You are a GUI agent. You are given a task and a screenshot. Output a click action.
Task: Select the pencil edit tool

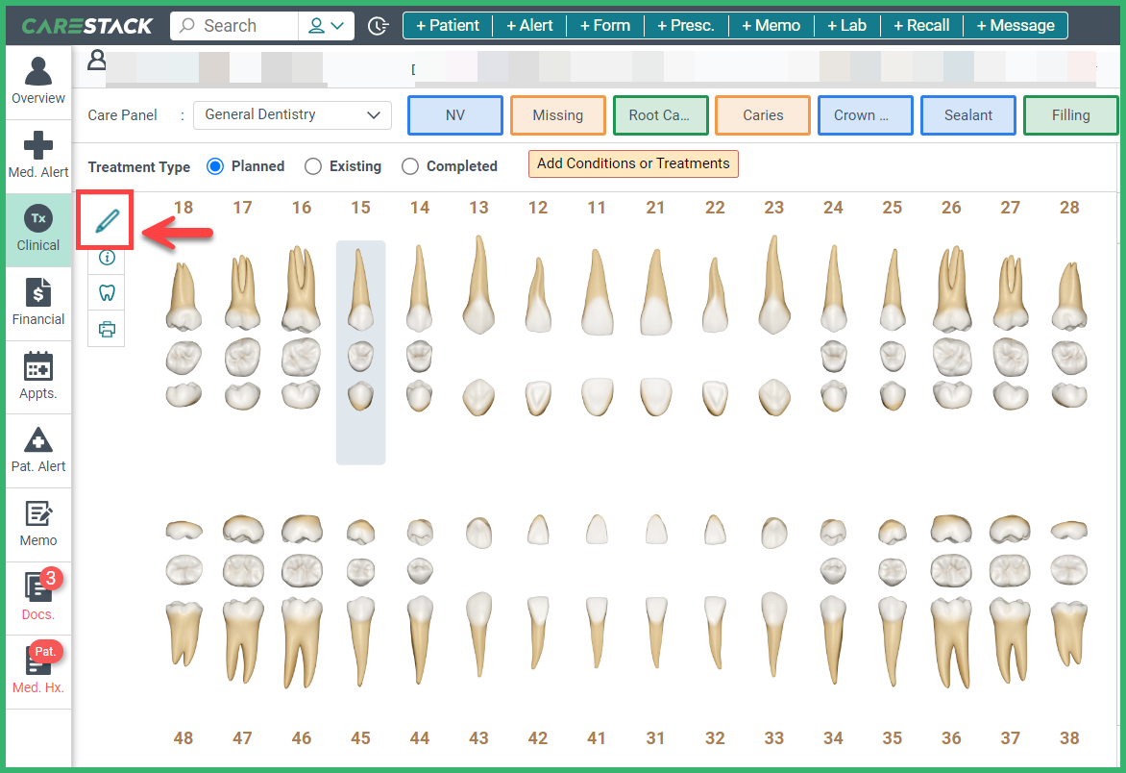107,220
